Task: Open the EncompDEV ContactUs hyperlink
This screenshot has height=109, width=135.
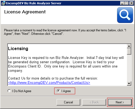Action: coord(49,82)
